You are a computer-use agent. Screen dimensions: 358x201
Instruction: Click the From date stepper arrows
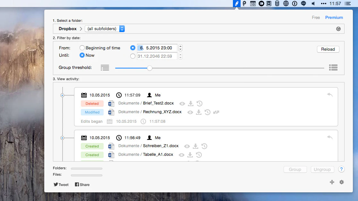coord(180,48)
